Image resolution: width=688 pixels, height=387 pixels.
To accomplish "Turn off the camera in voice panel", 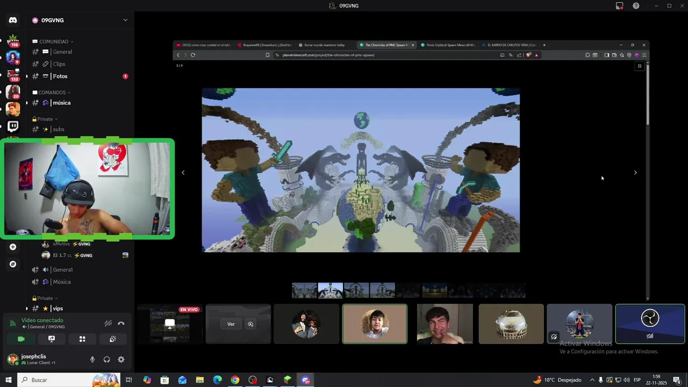I will tap(21, 339).
